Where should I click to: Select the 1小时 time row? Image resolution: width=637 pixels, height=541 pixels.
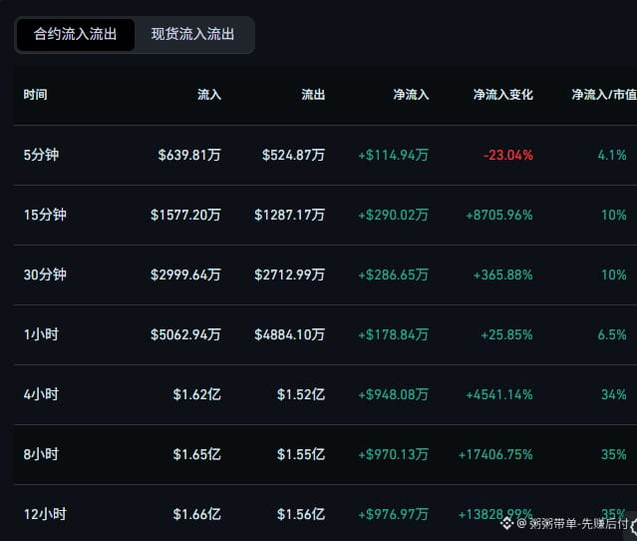click(x=325, y=334)
